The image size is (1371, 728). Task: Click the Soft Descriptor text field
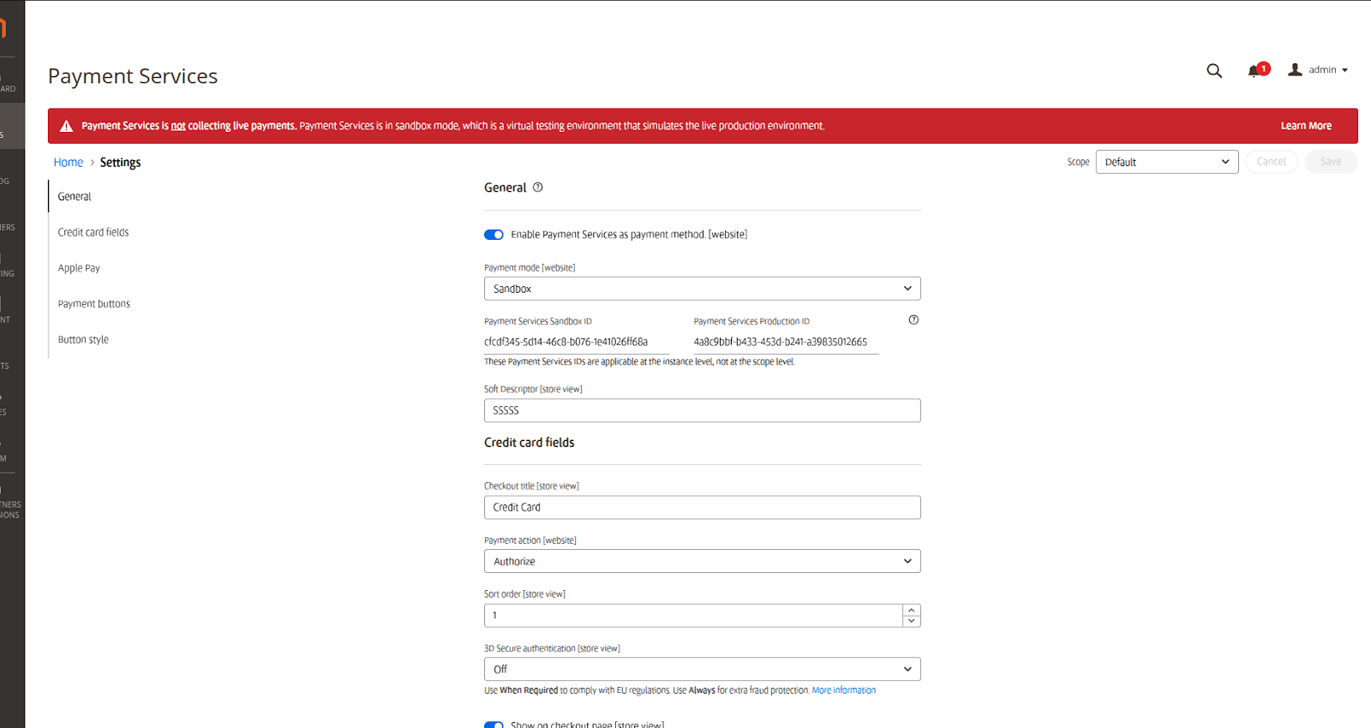[702, 410]
